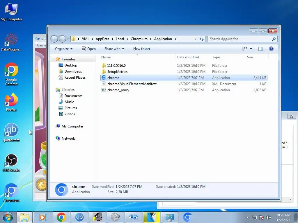Open Windows Media Player taskbar icon
Screen dimensions: 298x223
(x=43, y=217)
